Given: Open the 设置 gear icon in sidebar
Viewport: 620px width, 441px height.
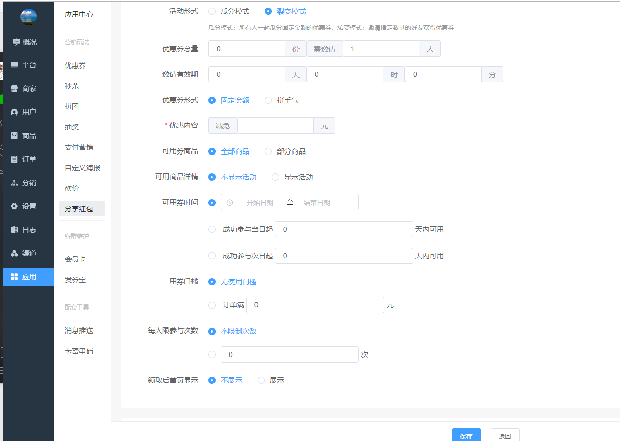Looking at the screenshot, I should (x=14, y=207).
